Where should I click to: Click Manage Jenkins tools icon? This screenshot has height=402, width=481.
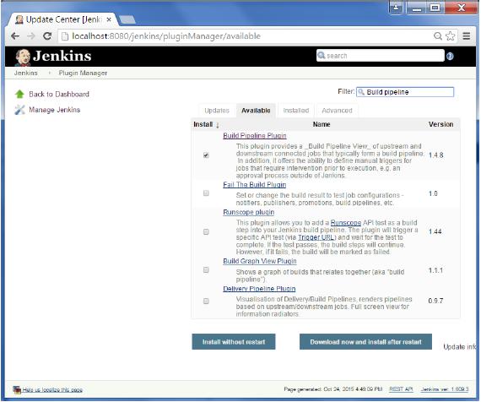tap(19, 110)
